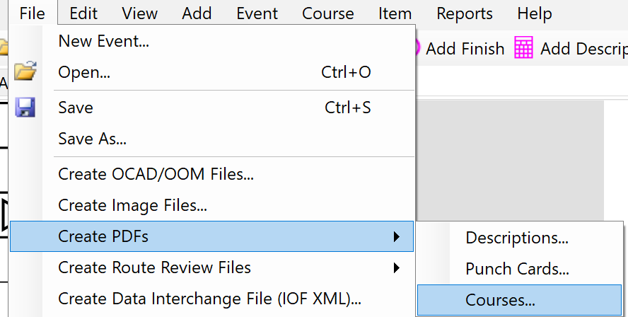
Task: Open the File menu
Action: pos(33,13)
